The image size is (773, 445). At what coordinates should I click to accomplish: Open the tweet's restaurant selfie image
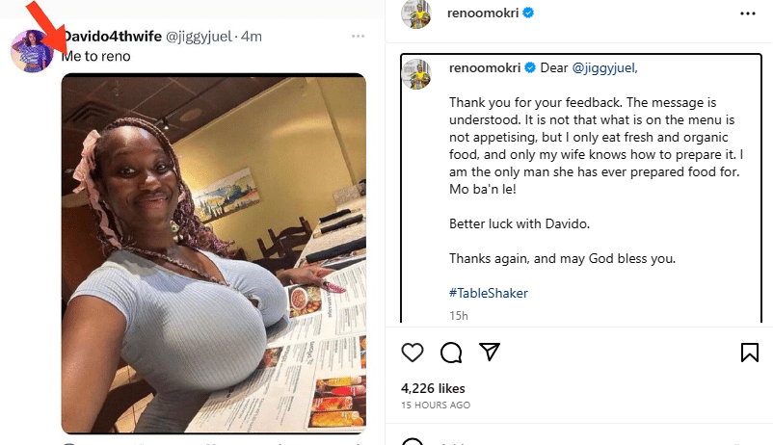tap(214, 253)
